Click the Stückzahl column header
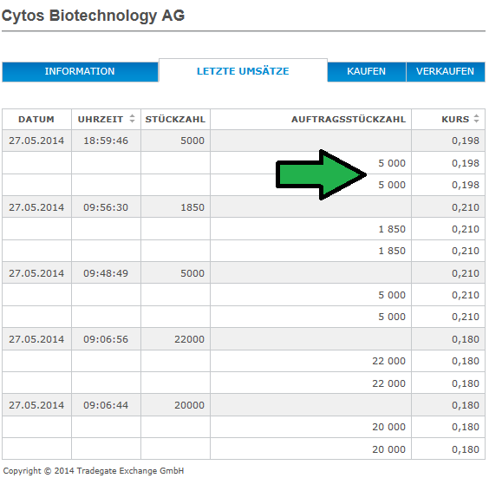This screenshot has width=489, height=478. [175, 119]
